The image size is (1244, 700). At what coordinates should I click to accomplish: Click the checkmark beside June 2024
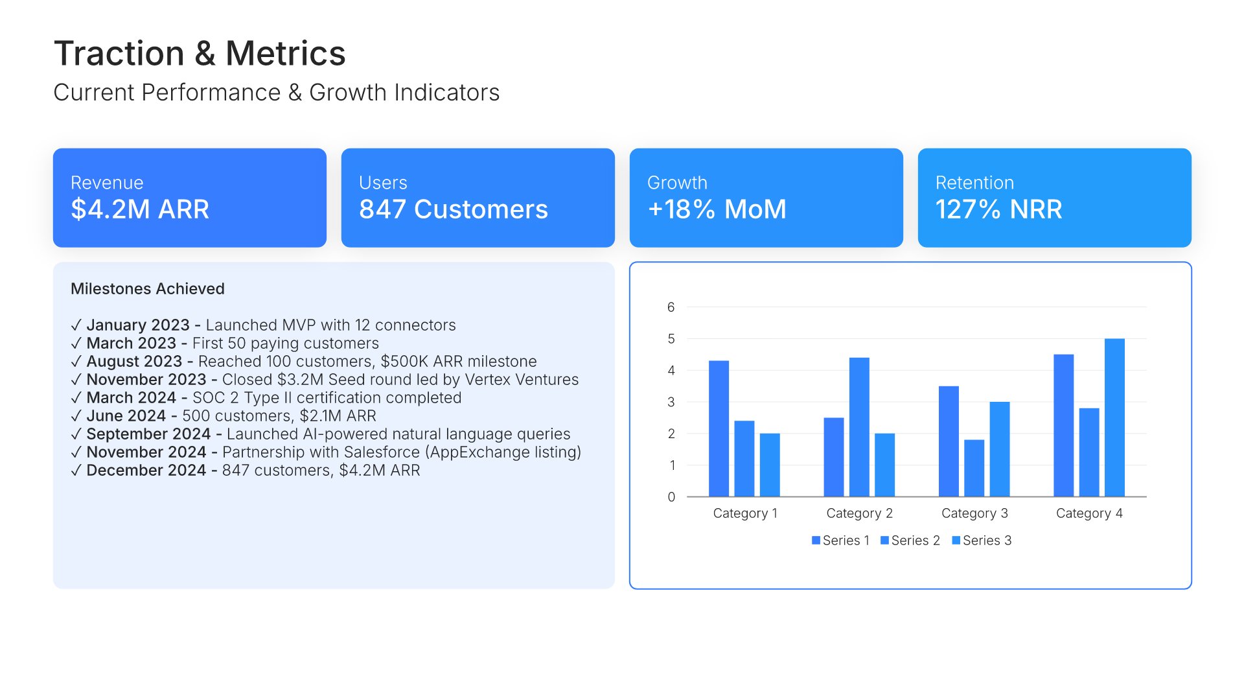pyautogui.click(x=76, y=416)
